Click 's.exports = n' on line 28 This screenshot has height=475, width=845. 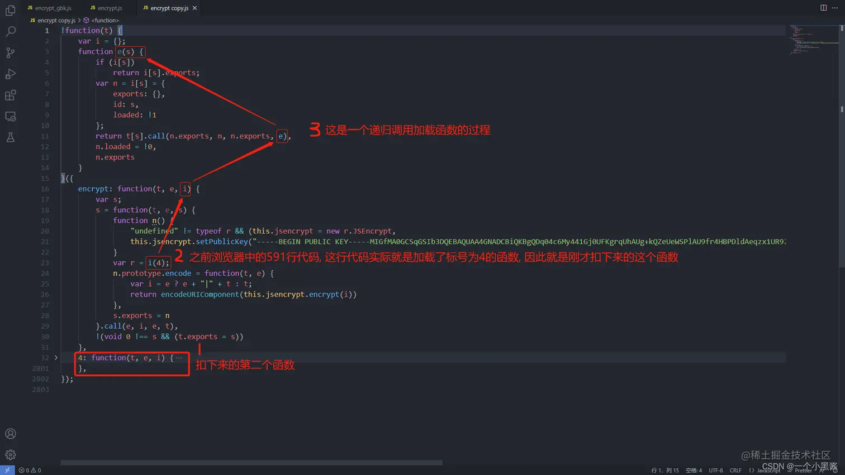tap(141, 315)
